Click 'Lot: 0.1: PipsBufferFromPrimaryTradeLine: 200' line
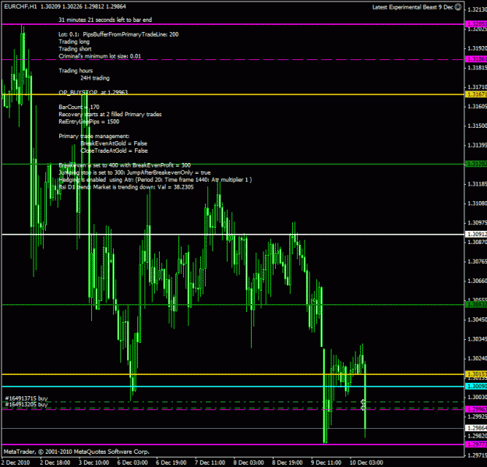The height and width of the screenshot is (467, 487). pos(118,34)
